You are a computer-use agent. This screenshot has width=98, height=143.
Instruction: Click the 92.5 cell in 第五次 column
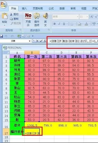pyautogui.click(x=91, y=61)
